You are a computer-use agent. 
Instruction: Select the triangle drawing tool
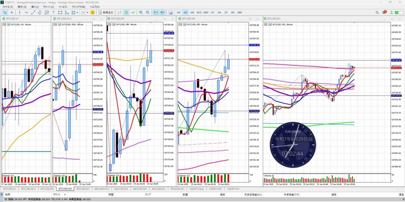tap(67, 12)
